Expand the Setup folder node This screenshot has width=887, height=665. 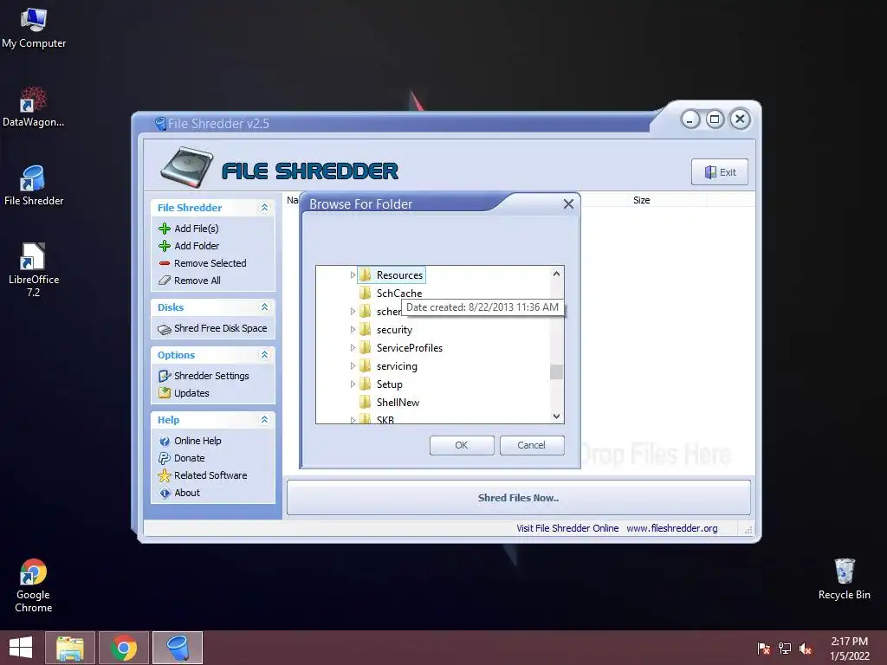353,384
